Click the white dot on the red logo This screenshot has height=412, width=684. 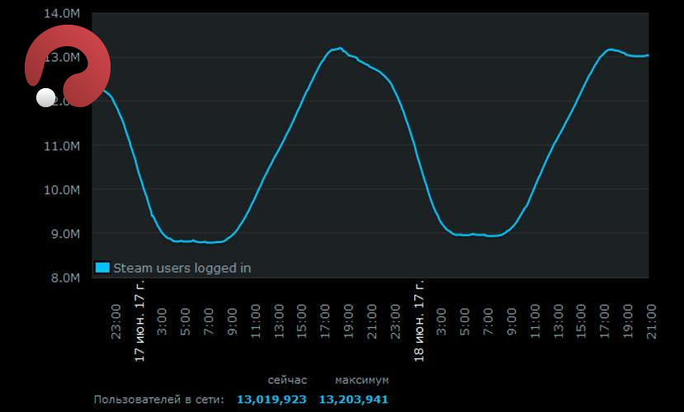(46, 98)
